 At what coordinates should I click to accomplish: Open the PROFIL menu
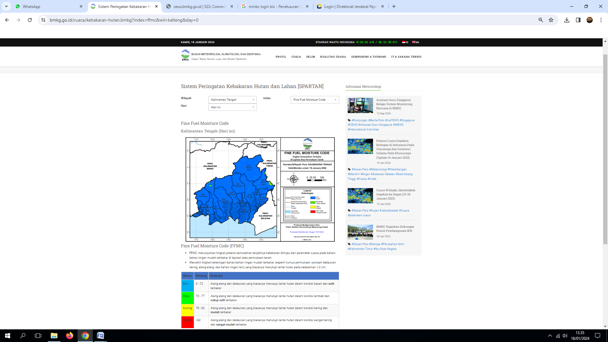coord(281,57)
